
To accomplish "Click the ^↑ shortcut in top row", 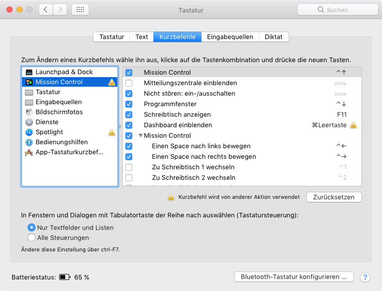I will coord(341,72).
